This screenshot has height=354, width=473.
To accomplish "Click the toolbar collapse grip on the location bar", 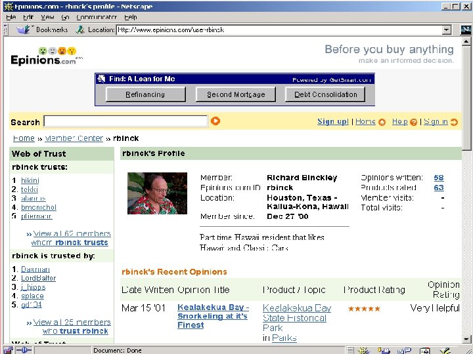I will tap(6, 29).
